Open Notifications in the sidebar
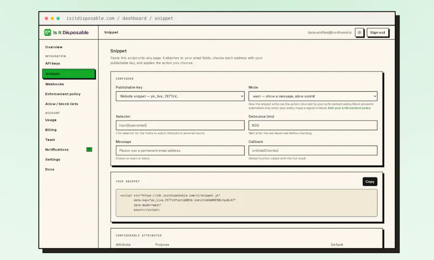Screen dimensions: 434x260 (x=57, y=149)
